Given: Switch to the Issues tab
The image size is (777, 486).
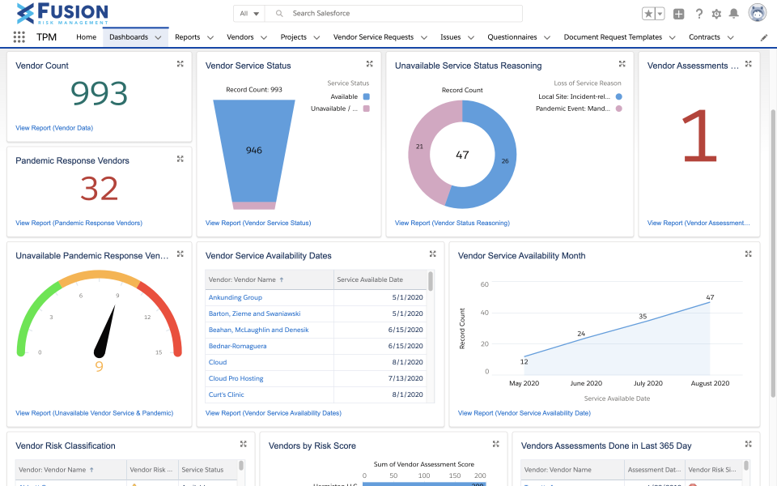Looking at the screenshot, I should pos(451,37).
